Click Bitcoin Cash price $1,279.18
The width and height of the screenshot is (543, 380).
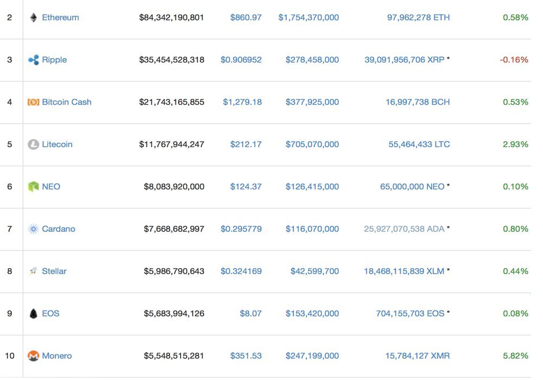click(242, 102)
